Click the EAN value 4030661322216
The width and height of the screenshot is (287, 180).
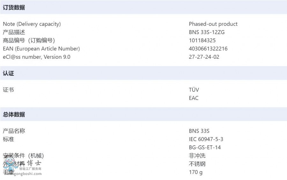[x=208, y=49]
